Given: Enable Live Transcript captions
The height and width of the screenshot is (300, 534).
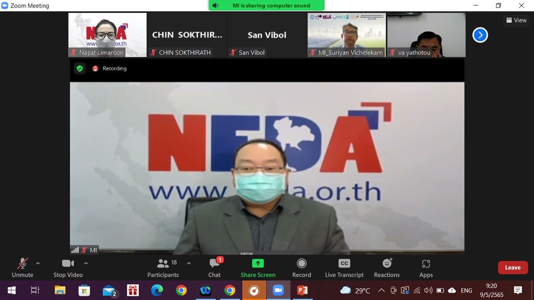Looking at the screenshot, I should tap(344, 268).
